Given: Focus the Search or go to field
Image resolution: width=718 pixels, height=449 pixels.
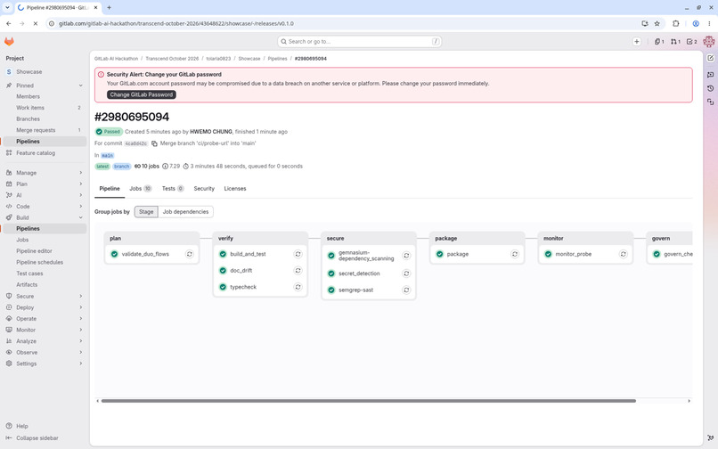Looking at the screenshot, I should click(360, 41).
